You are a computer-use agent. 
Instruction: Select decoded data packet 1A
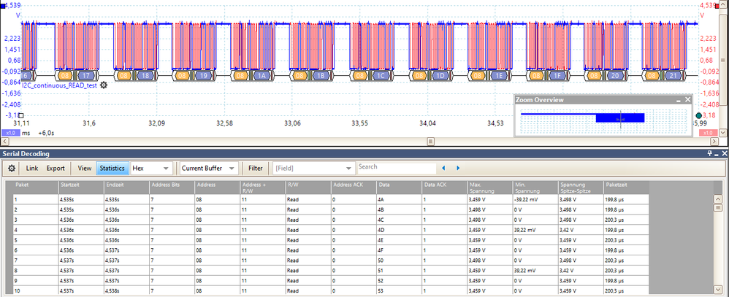(261, 75)
